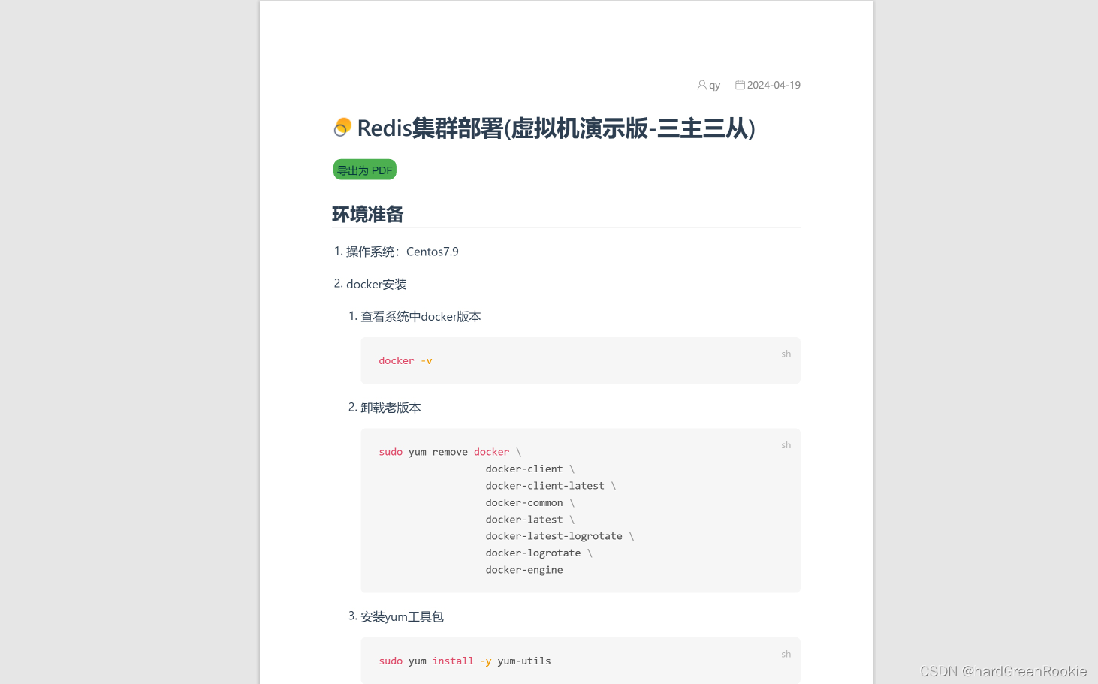Image resolution: width=1098 pixels, height=684 pixels.
Task: Click the step 查看系统中docker版本
Action: 421,317
